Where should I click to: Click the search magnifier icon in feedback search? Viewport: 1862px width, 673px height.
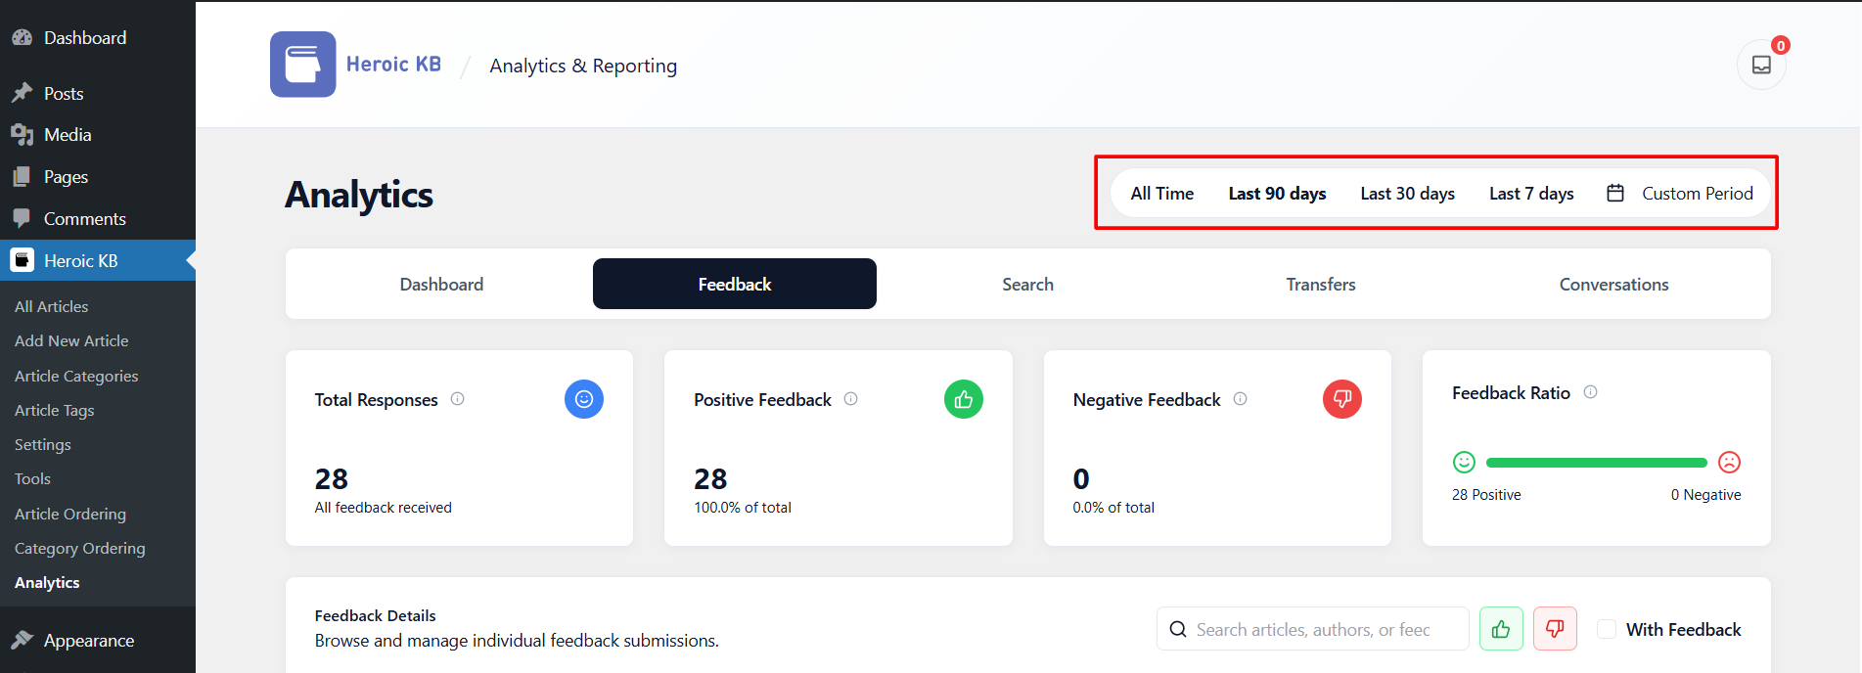(1178, 629)
